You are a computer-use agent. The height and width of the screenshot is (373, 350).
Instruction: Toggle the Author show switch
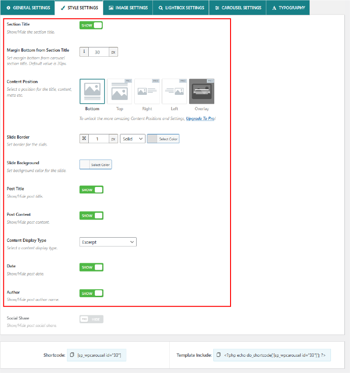pyautogui.click(x=91, y=293)
